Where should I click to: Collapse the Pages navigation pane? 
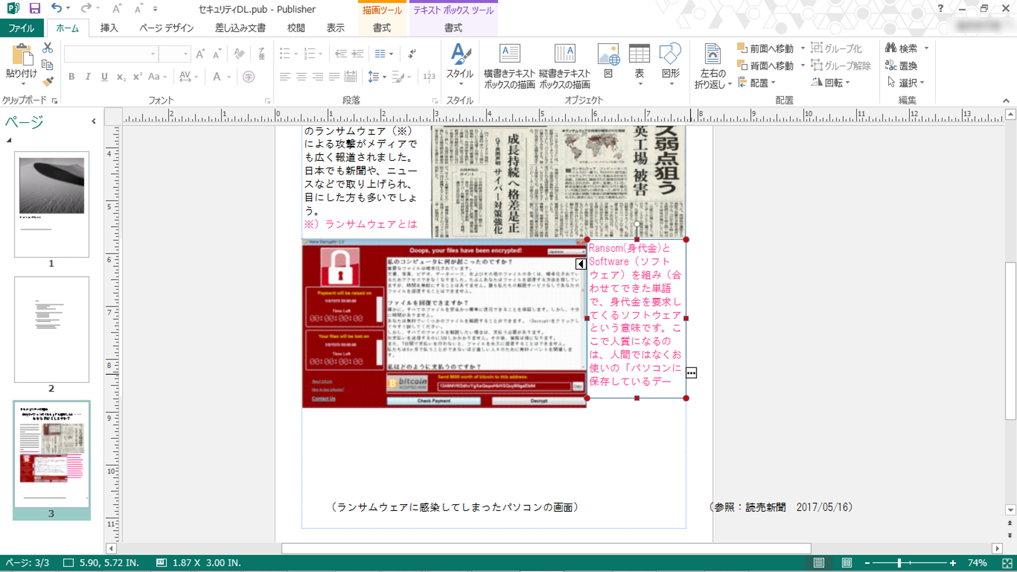[x=94, y=121]
